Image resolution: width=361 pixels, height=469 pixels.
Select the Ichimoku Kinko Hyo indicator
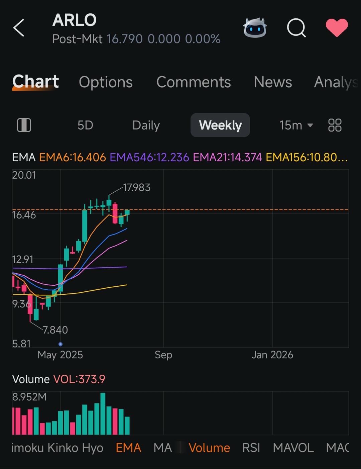click(57, 448)
